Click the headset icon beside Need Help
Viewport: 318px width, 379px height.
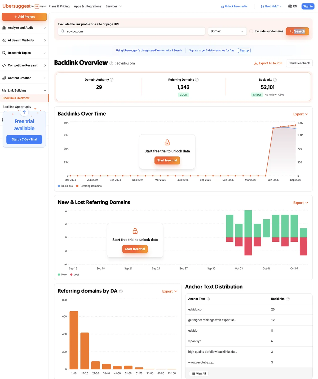[262, 6]
